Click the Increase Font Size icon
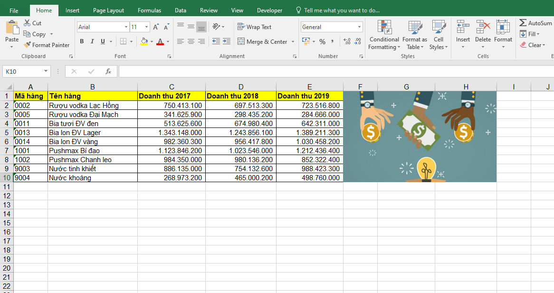554x293 pixels. 155,27
